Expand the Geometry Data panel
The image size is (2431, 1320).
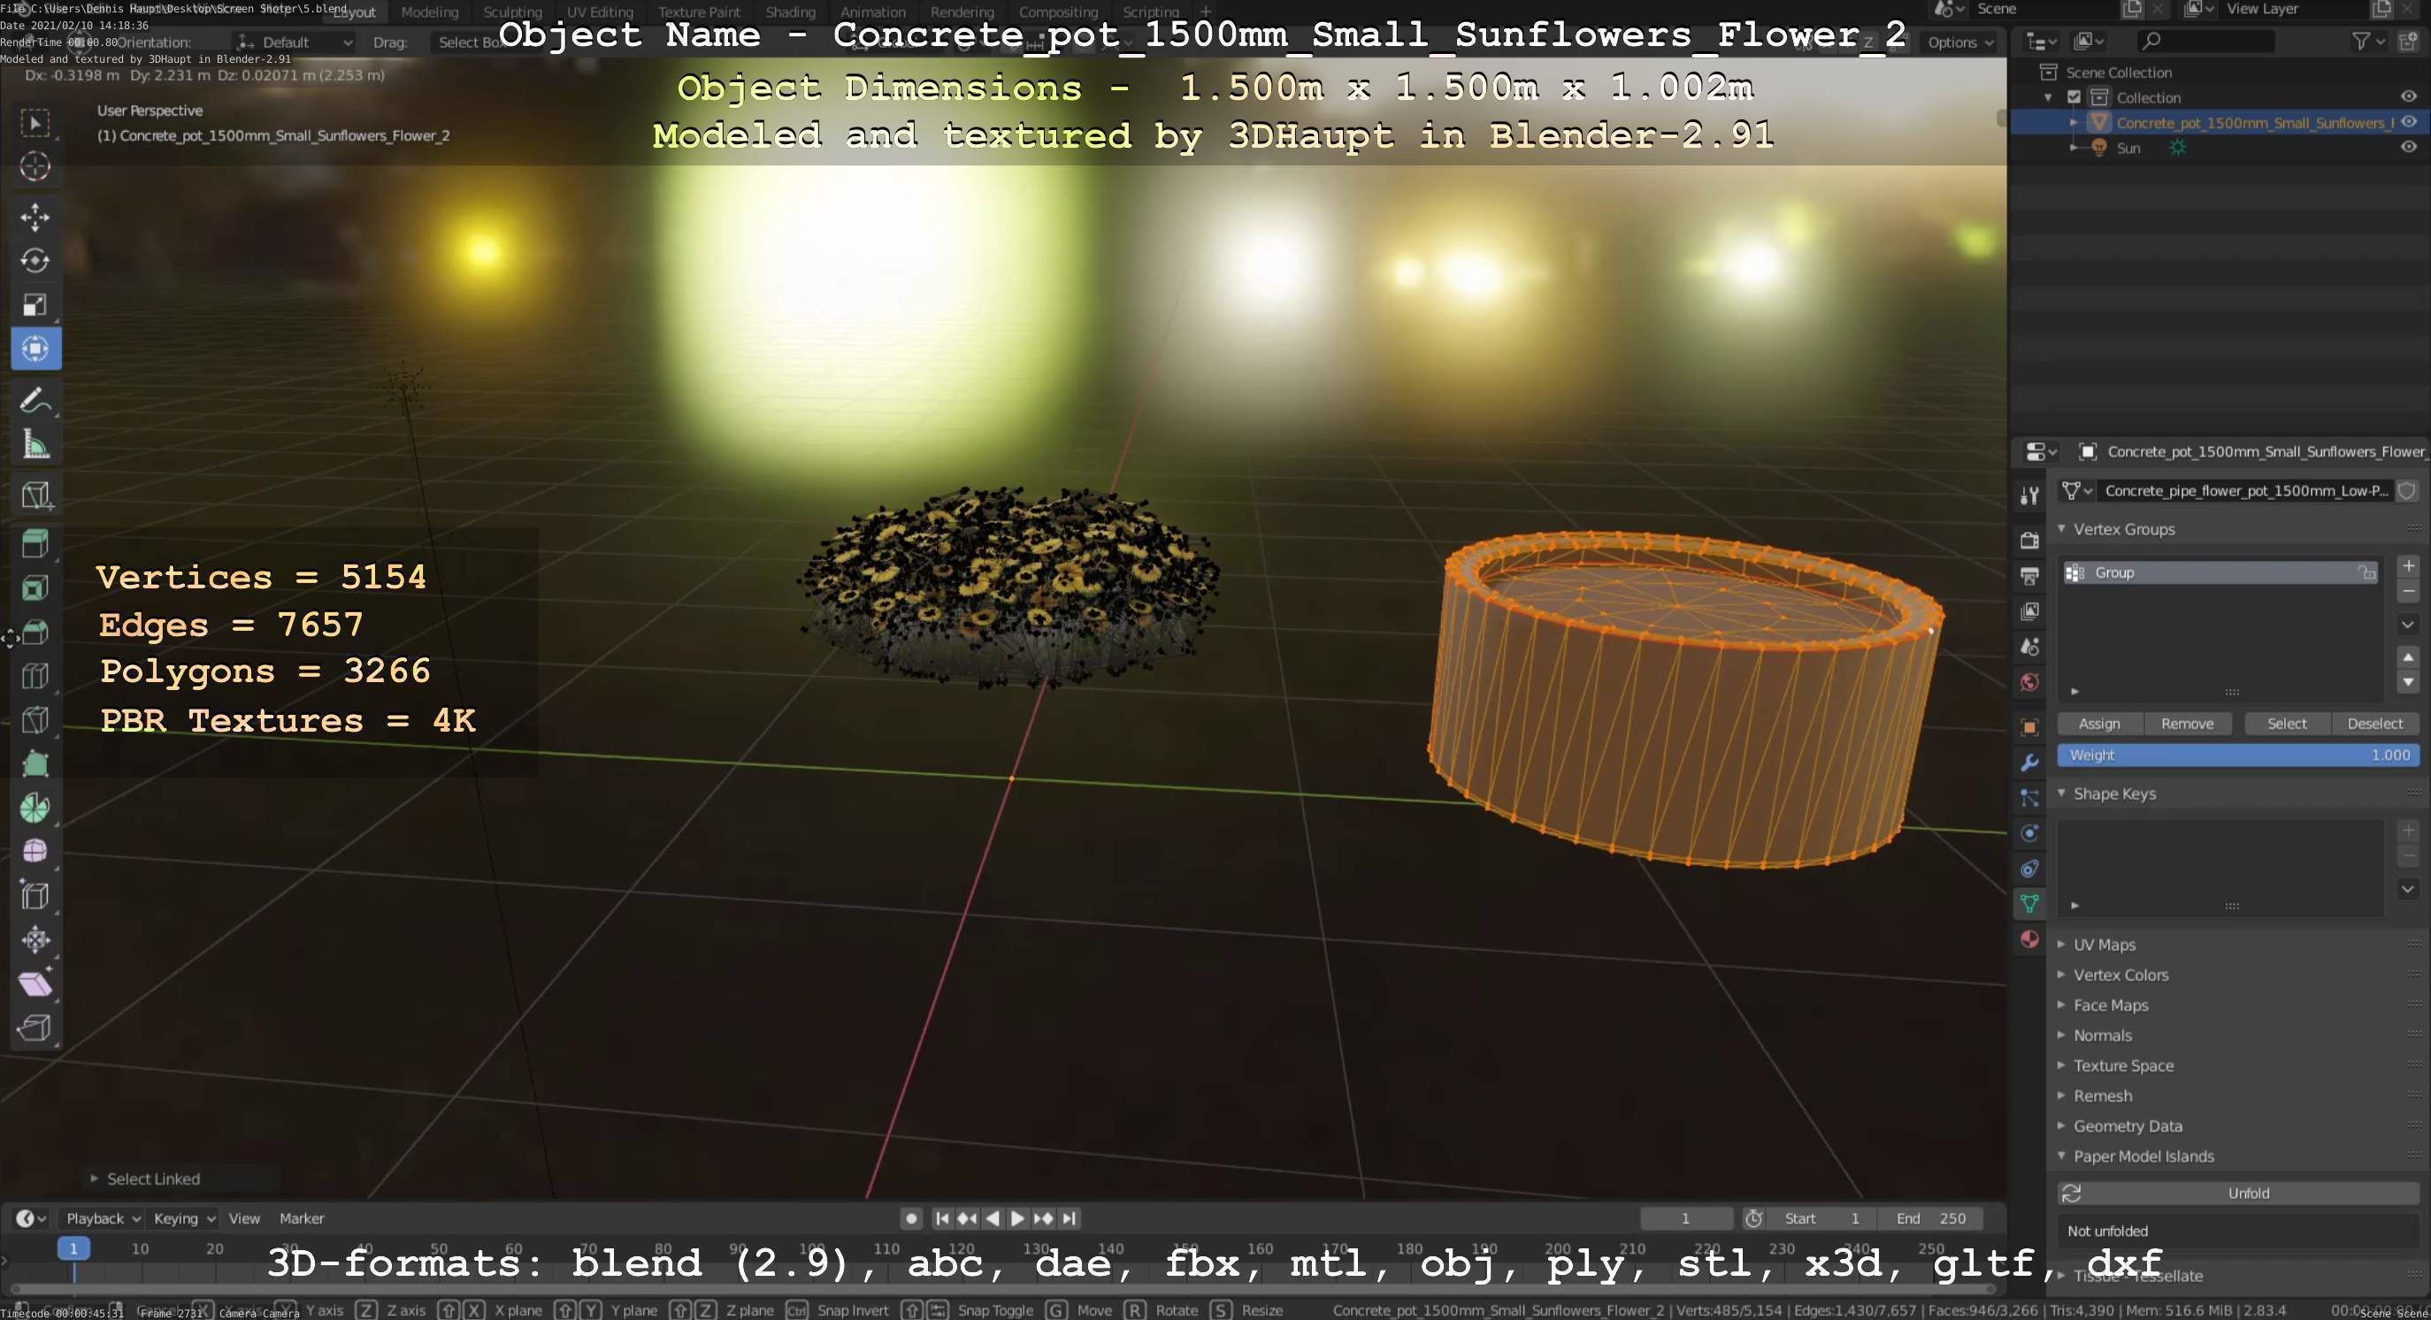click(x=2061, y=1125)
